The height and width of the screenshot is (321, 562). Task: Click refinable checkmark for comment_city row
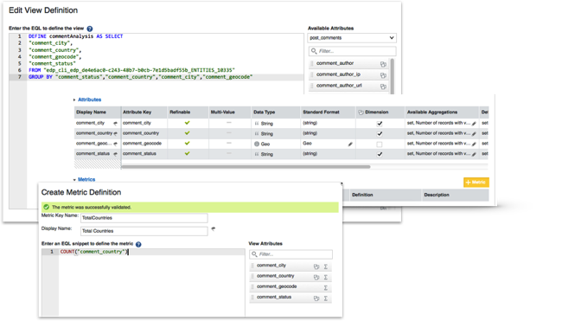click(x=187, y=123)
